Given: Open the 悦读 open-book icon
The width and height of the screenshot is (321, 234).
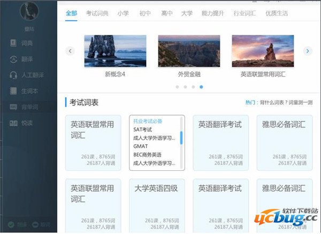Looking at the screenshot, I should click(x=13, y=123).
